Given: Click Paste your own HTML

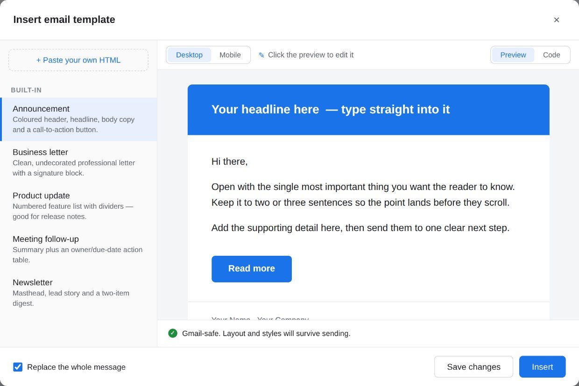Looking at the screenshot, I should click(x=78, y=60).
